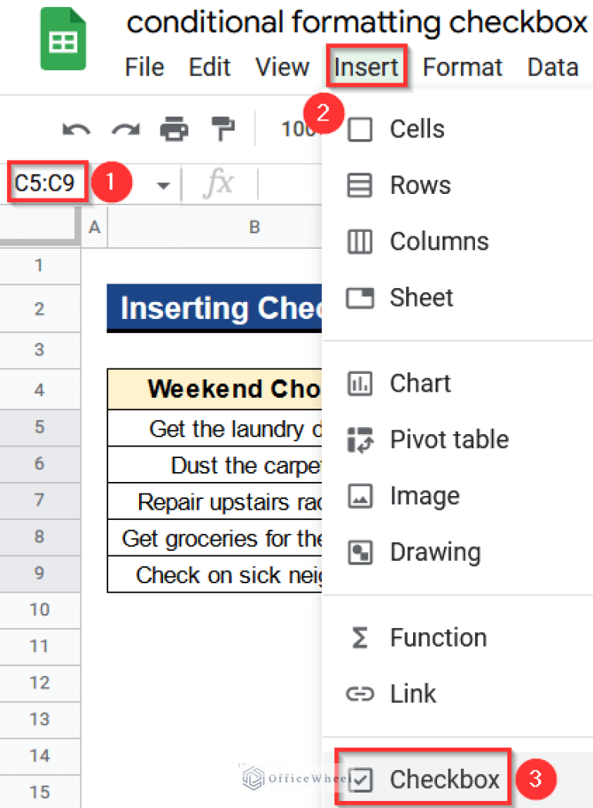Select row 5 header

coord(39,427)
